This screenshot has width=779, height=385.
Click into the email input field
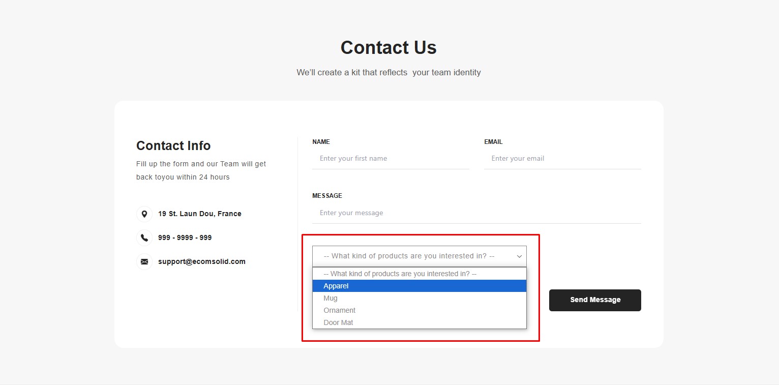(562, 159)
